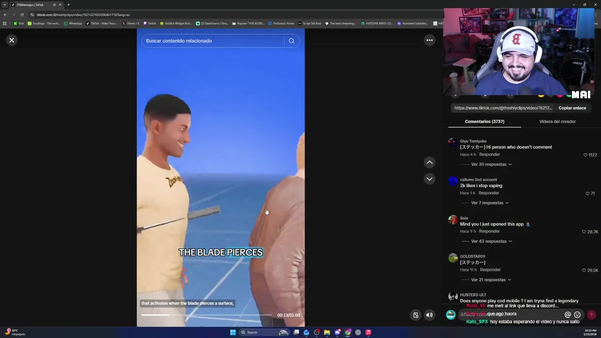Click the @ mention icon in comment box
The height and width of the screenshot is (338, 601).
pos(568,315)
